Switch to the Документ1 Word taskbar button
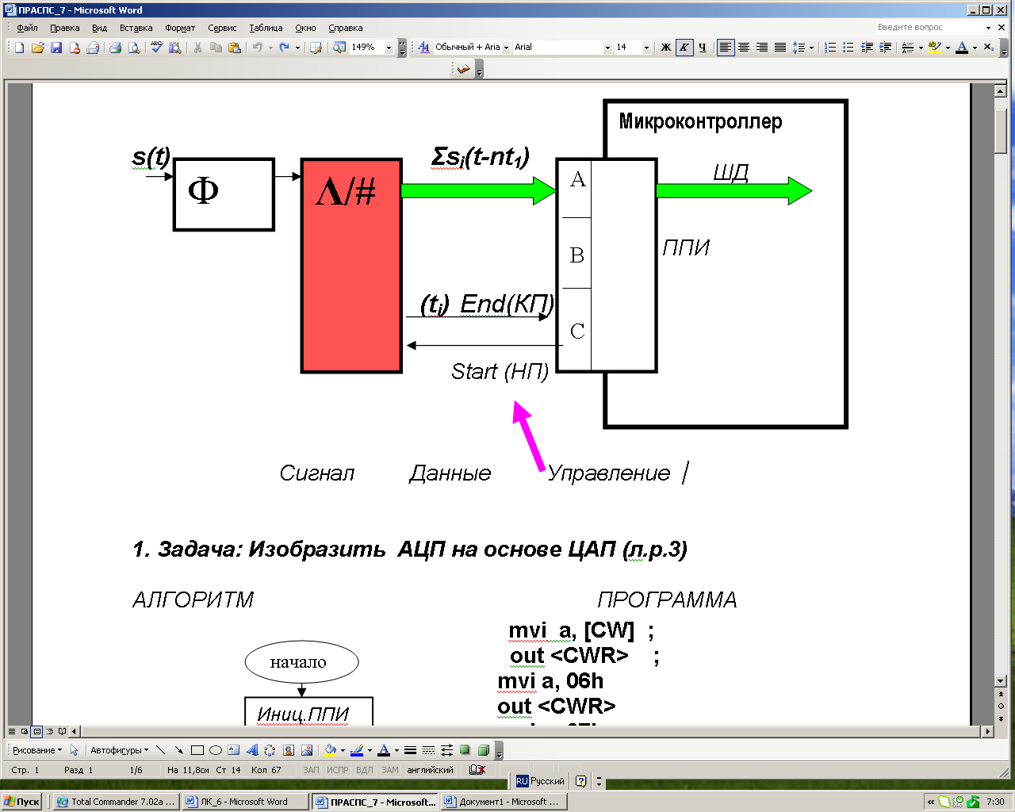This screenshot has width=1015, height=812. pyautogui.click(x=504, y=802)
